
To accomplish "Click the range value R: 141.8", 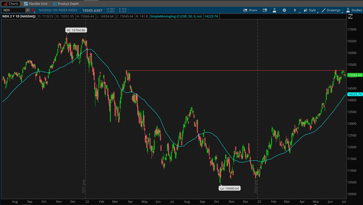I will pyautogui.click(x=142, y=16).
